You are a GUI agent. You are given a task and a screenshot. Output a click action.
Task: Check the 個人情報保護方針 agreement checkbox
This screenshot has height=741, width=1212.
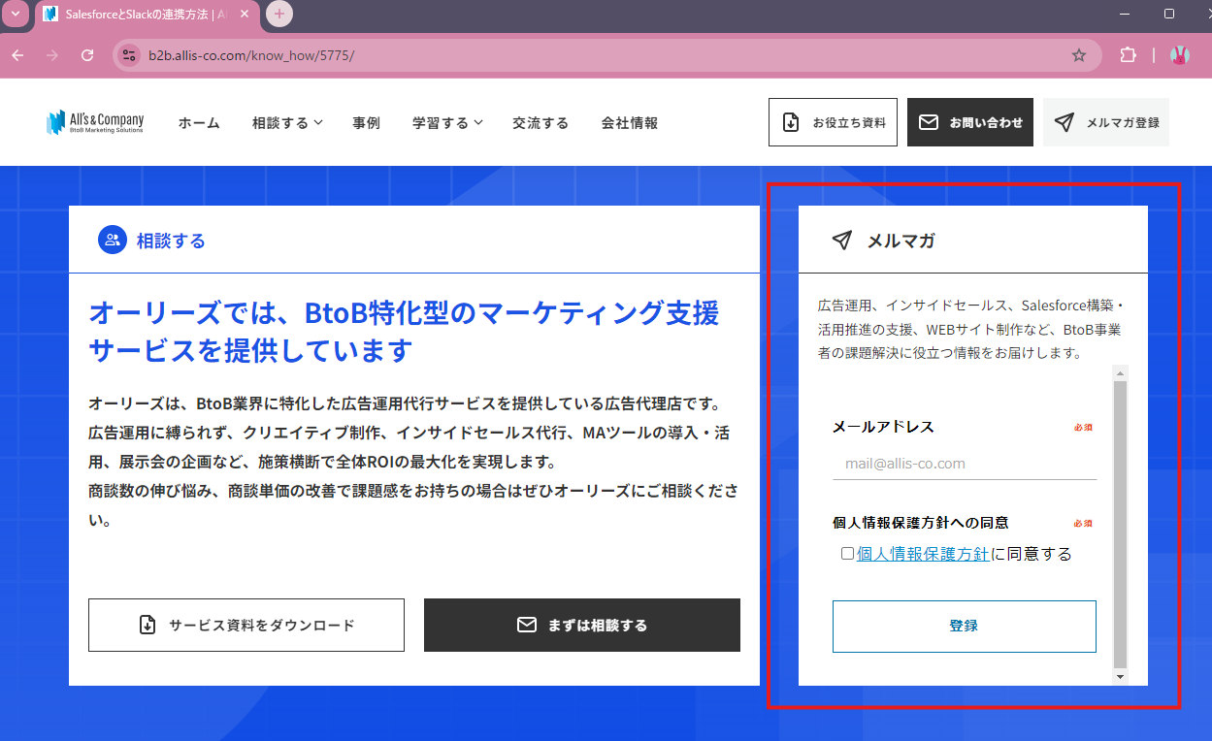point(846,553)
